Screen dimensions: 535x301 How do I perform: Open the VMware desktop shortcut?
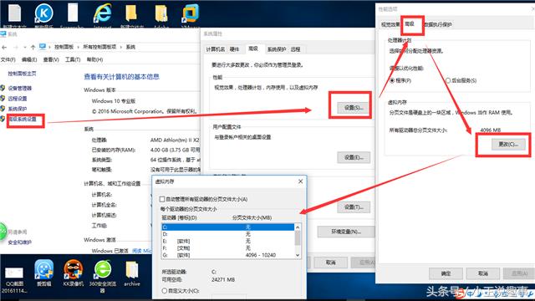pyautogui.click(x=190, y=13)
